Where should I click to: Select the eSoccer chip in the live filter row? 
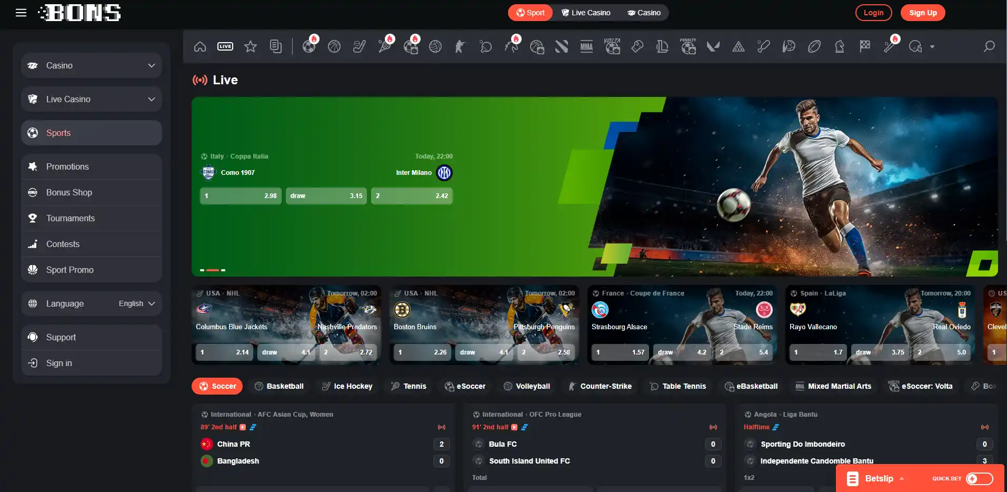465,386
